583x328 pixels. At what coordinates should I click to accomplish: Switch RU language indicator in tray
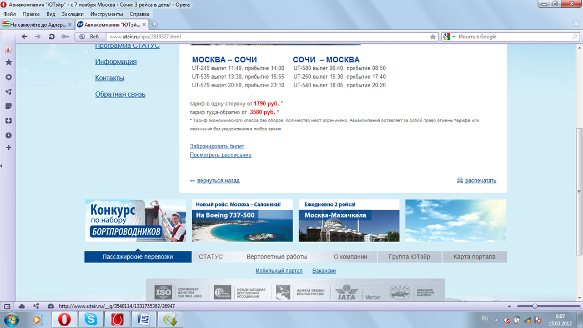coord(485,319)
